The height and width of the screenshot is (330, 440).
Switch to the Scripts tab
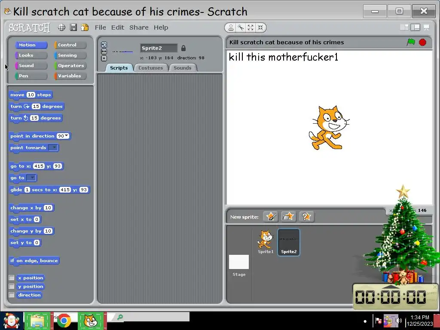click(119, 67)
